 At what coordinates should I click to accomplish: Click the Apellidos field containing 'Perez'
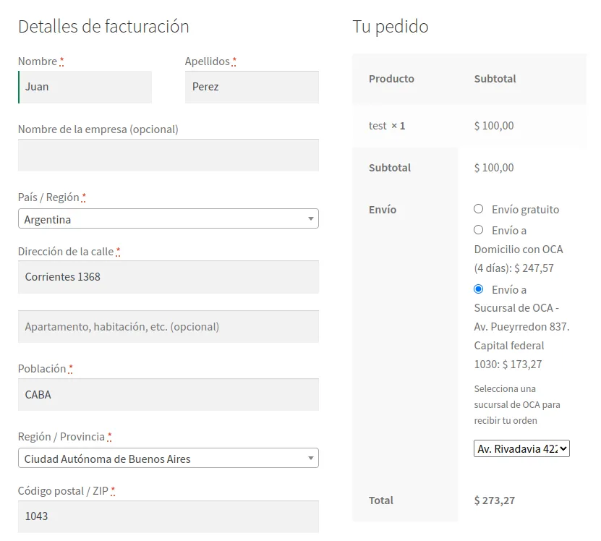(251, 86)
